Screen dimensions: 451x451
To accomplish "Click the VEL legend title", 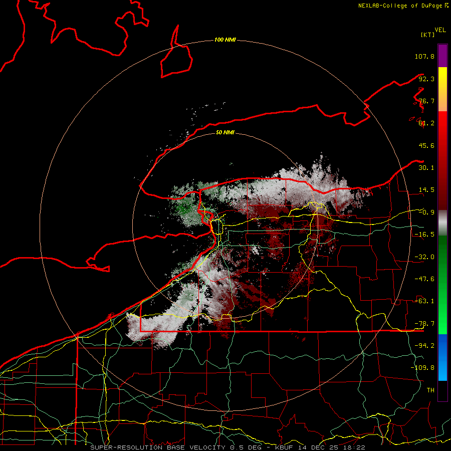I will [x=440, y=30].
